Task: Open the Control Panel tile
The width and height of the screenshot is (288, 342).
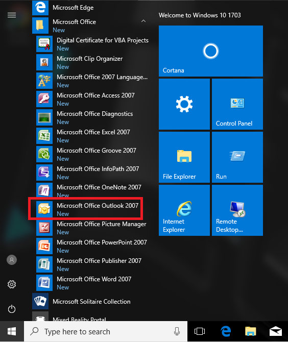Action: (237, 104)
